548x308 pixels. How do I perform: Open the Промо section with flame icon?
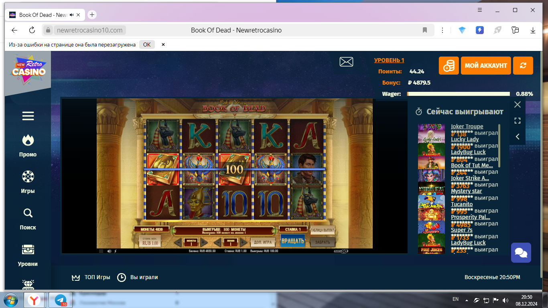point(28,146)
